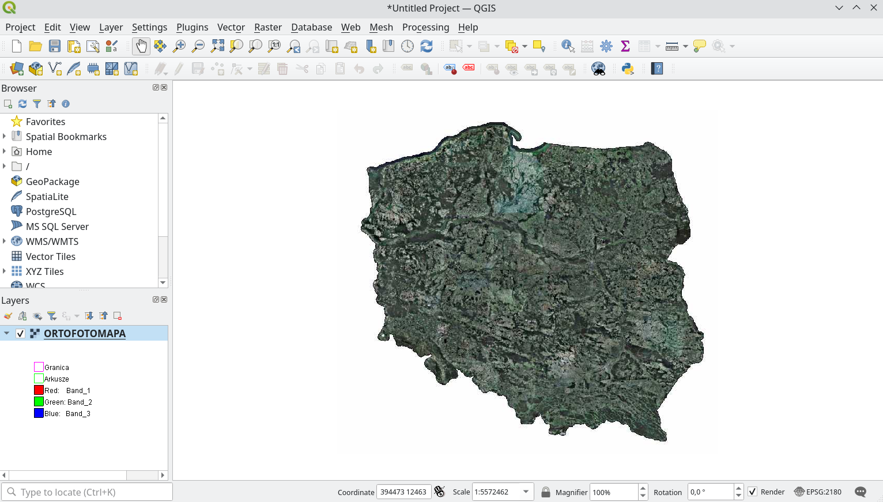Open the New Spatial Bookmark tool
Screen dimensions: 883x502
[371, 46]
